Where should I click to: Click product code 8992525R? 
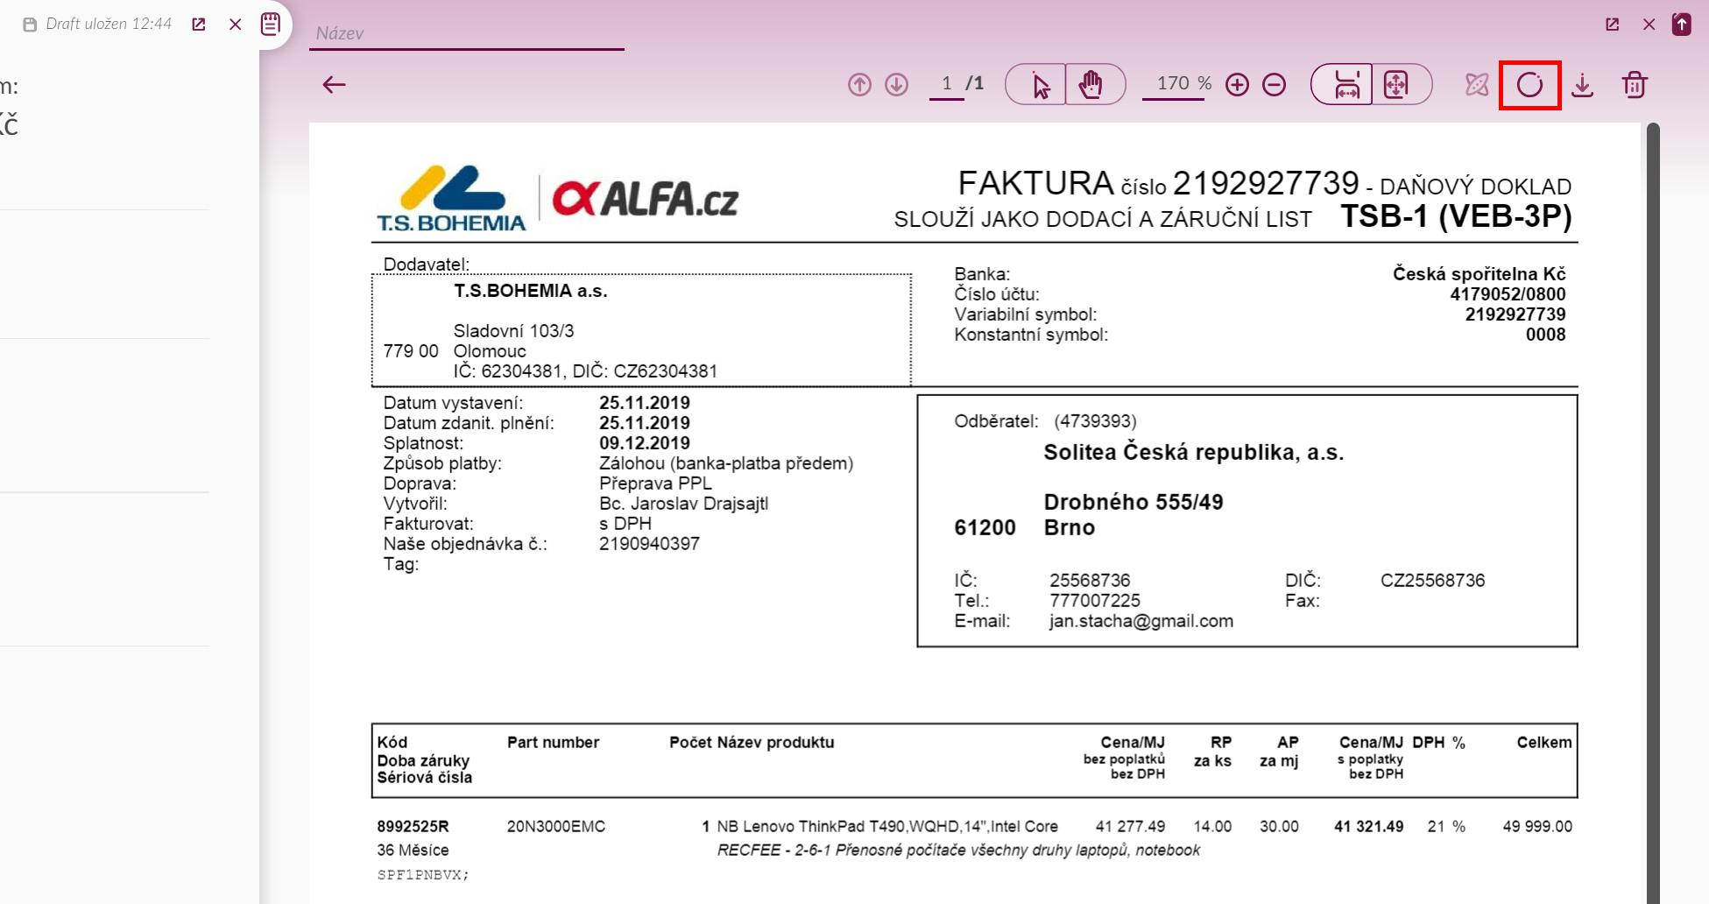click(x=413, y=826)
